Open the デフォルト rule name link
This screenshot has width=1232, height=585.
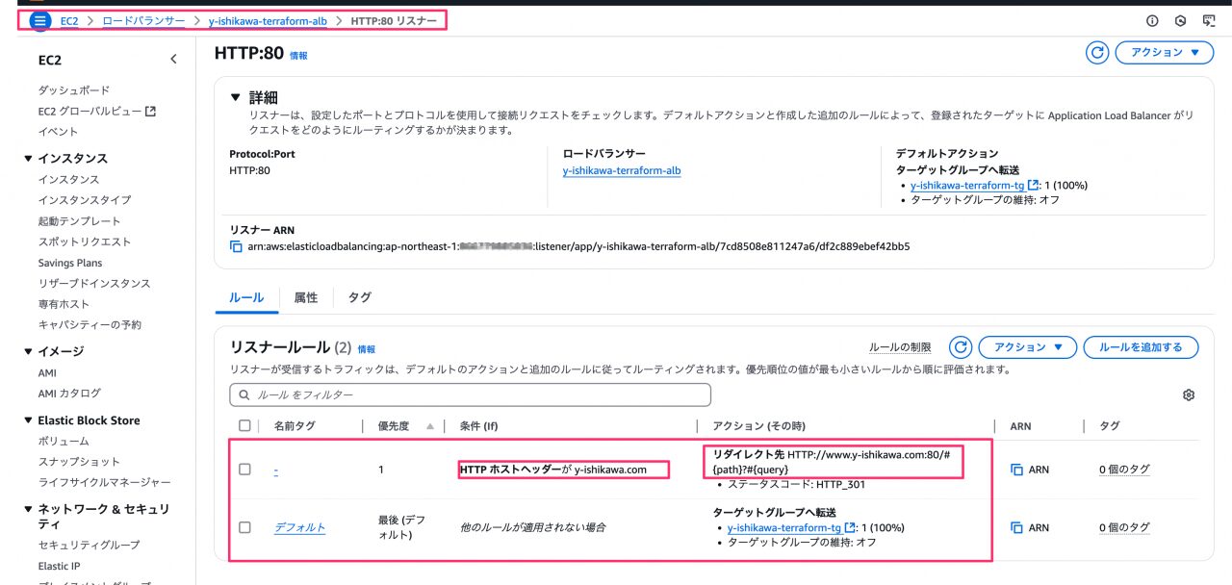tap(299, 527)
